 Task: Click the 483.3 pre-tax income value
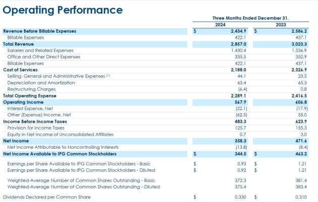click(x=241, y=122)
